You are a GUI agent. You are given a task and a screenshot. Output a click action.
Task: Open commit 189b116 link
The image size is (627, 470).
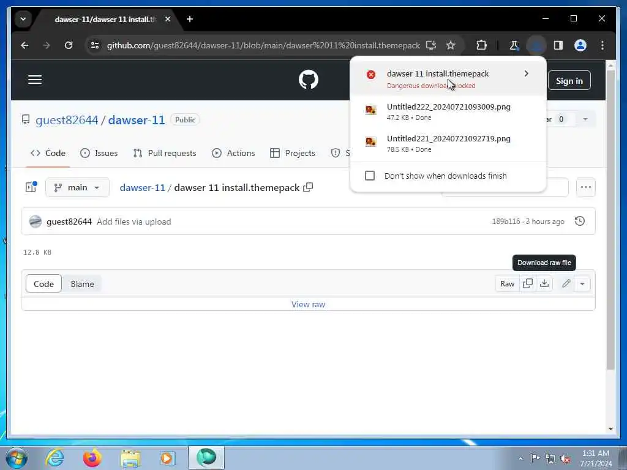click(506, 222)
